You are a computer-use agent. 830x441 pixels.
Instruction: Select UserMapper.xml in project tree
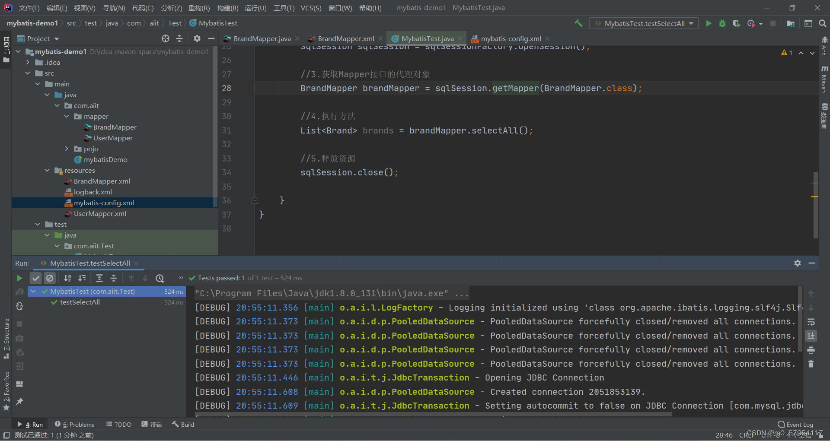coord(100,213)
